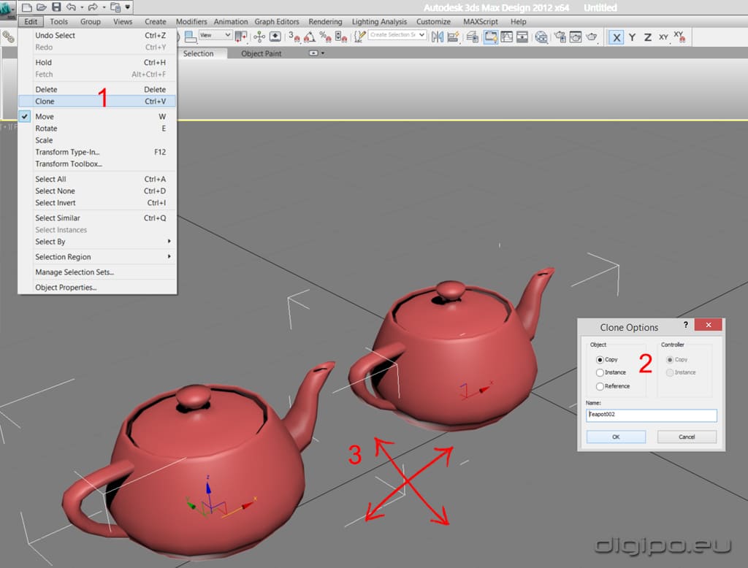Screen dimensions: 748x568
Task: Open the Material Editor icon
Action: point(541,37)
